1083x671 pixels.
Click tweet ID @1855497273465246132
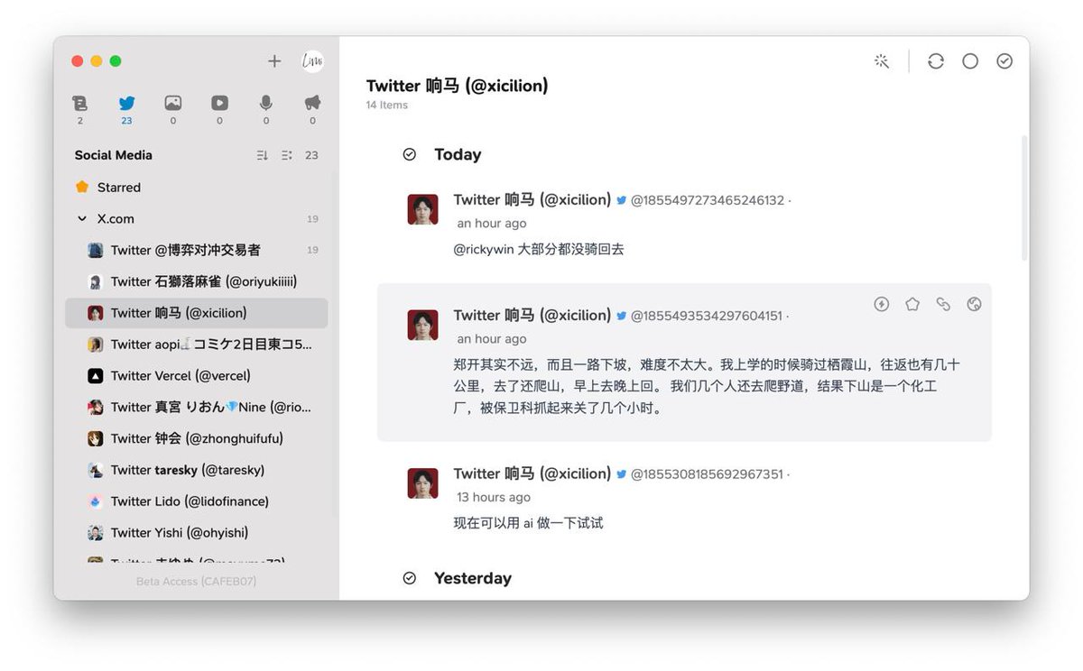coord(708,200)
